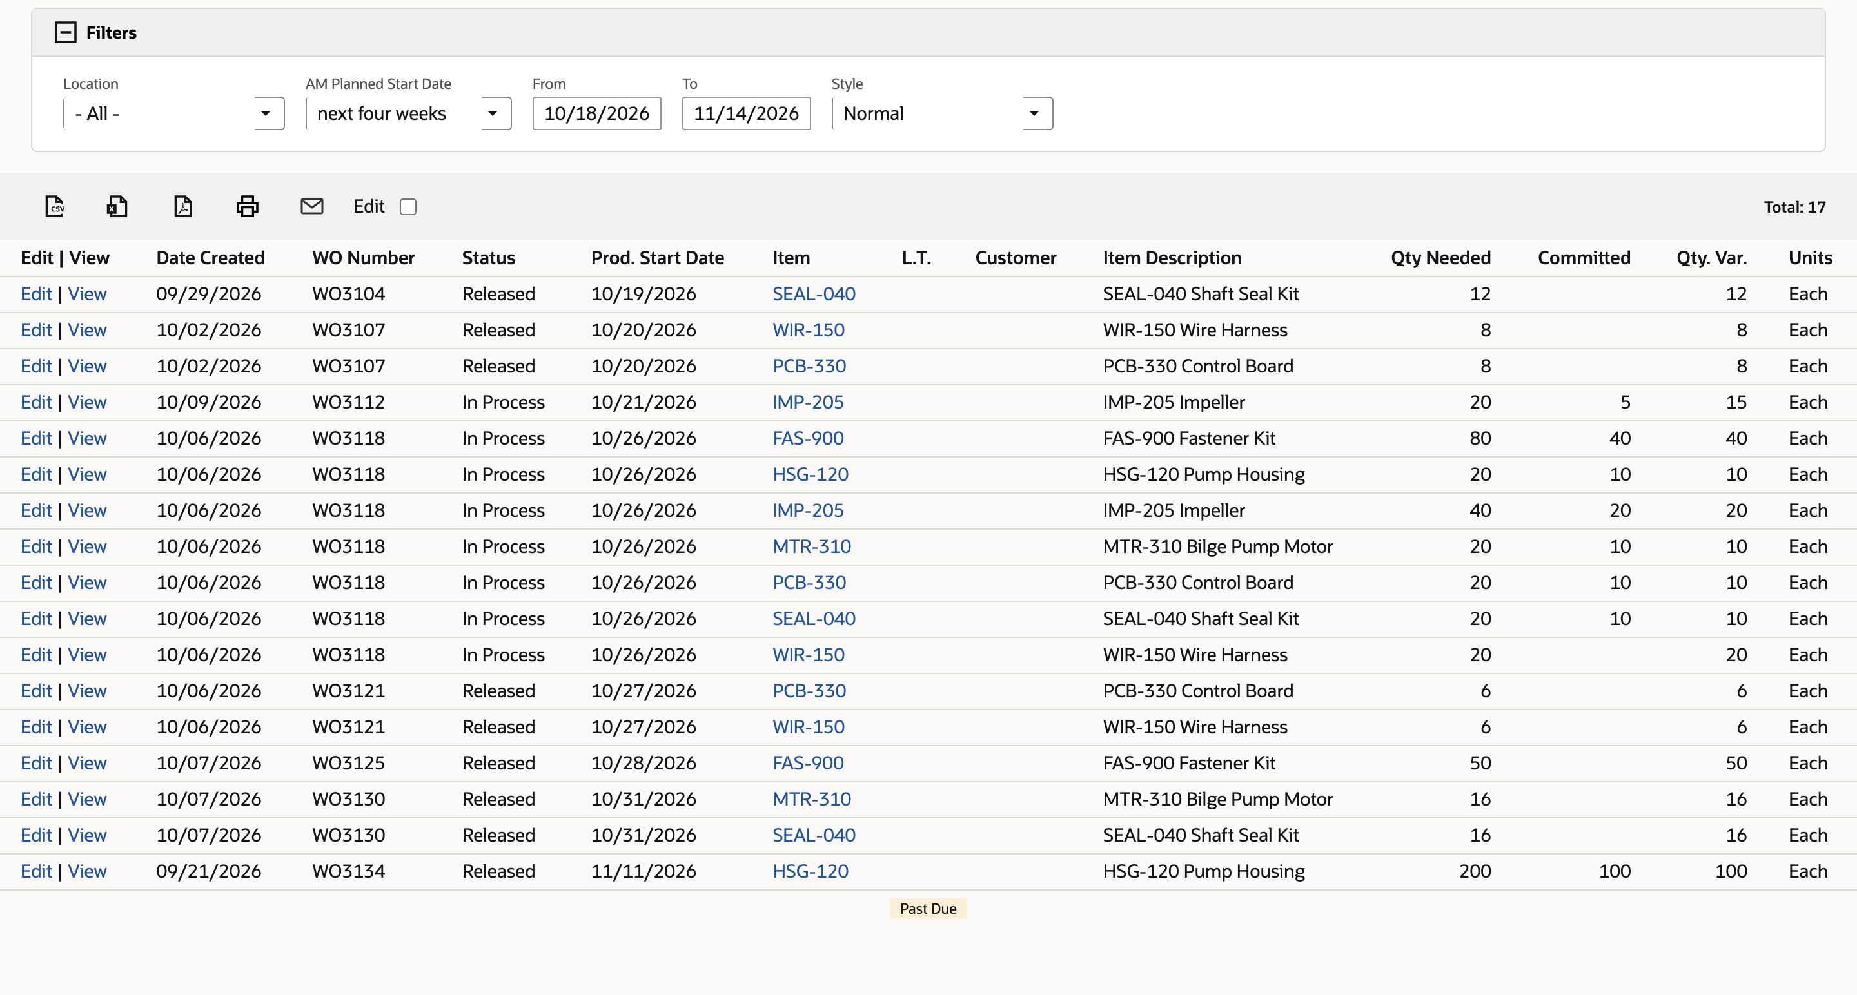Sort by Status column header
Viewport: 1857px width, 995px height.
pos(489,258)
